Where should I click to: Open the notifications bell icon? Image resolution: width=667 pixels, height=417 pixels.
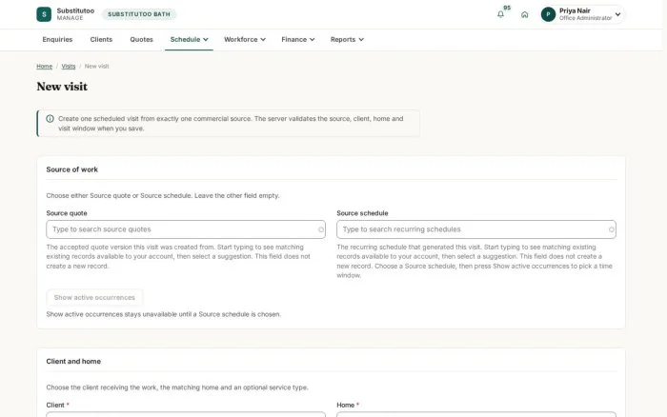tap(500, 14)
